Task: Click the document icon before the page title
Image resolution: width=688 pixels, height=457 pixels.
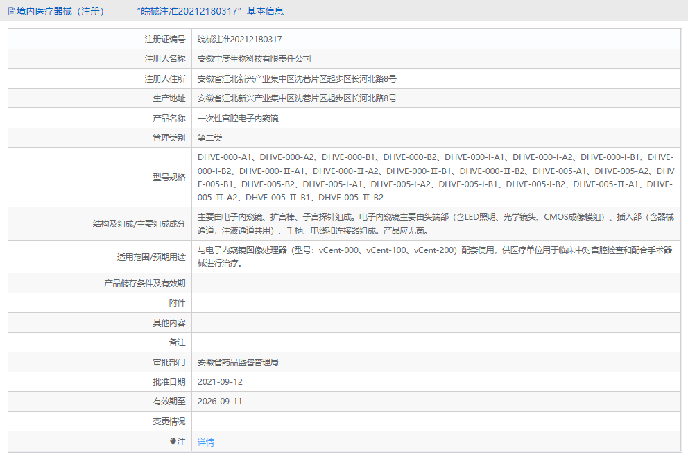Action: (12, 11)
